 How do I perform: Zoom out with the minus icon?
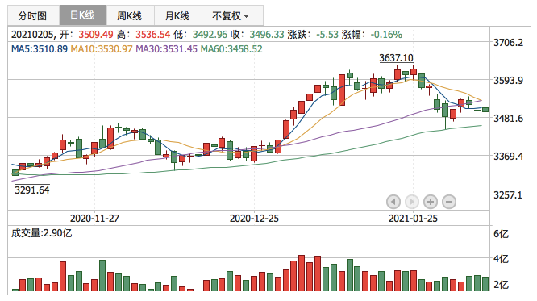(449, 202)
